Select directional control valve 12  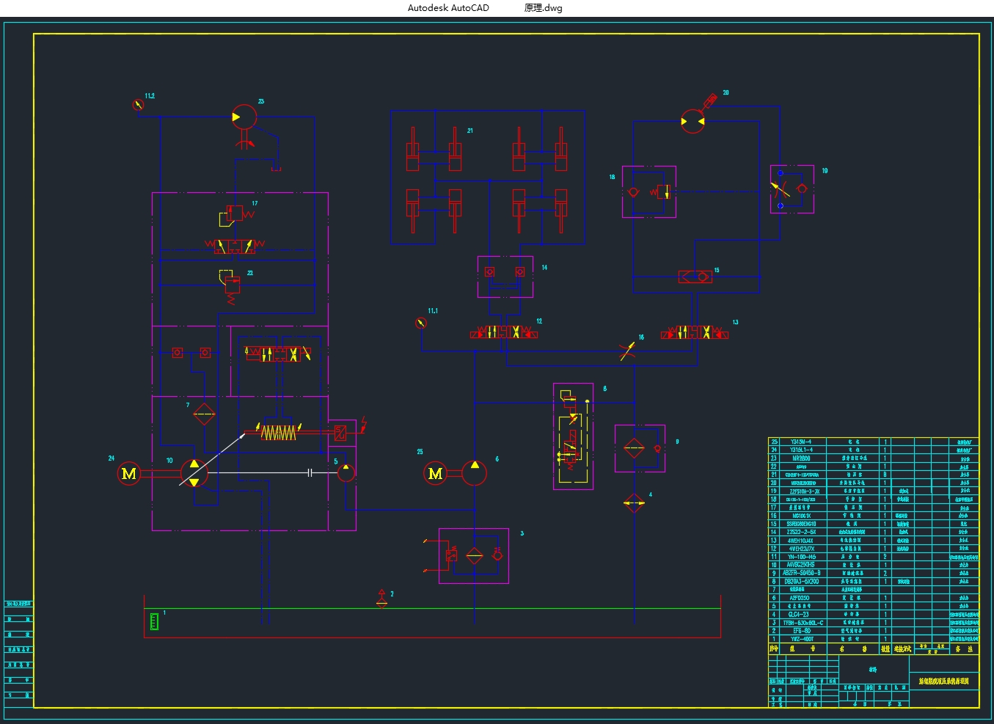click(504, 332)
